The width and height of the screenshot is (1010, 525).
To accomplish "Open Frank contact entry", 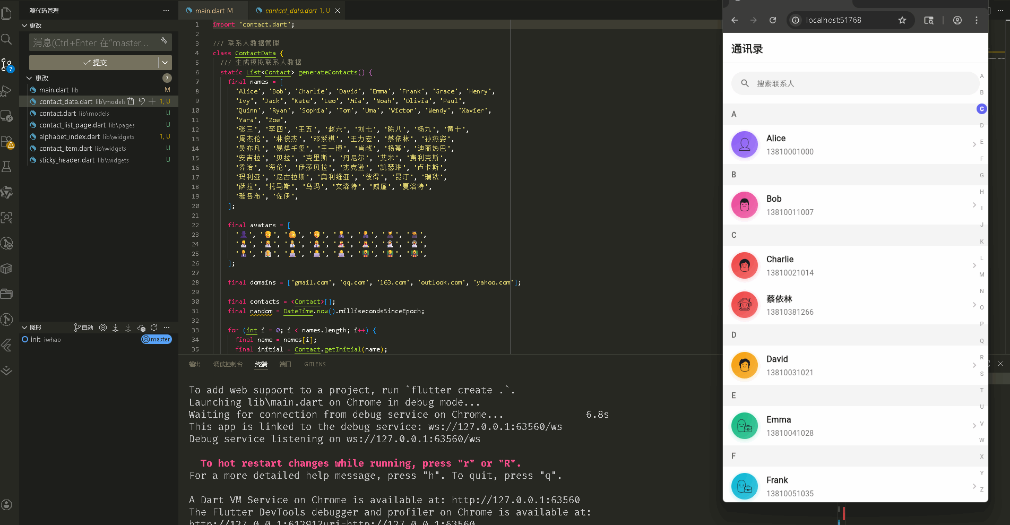I will coord(851,484).
